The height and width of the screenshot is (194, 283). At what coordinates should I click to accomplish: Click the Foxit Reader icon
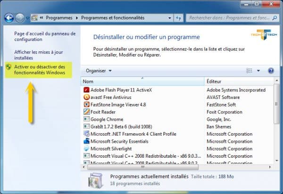[86, 112]
